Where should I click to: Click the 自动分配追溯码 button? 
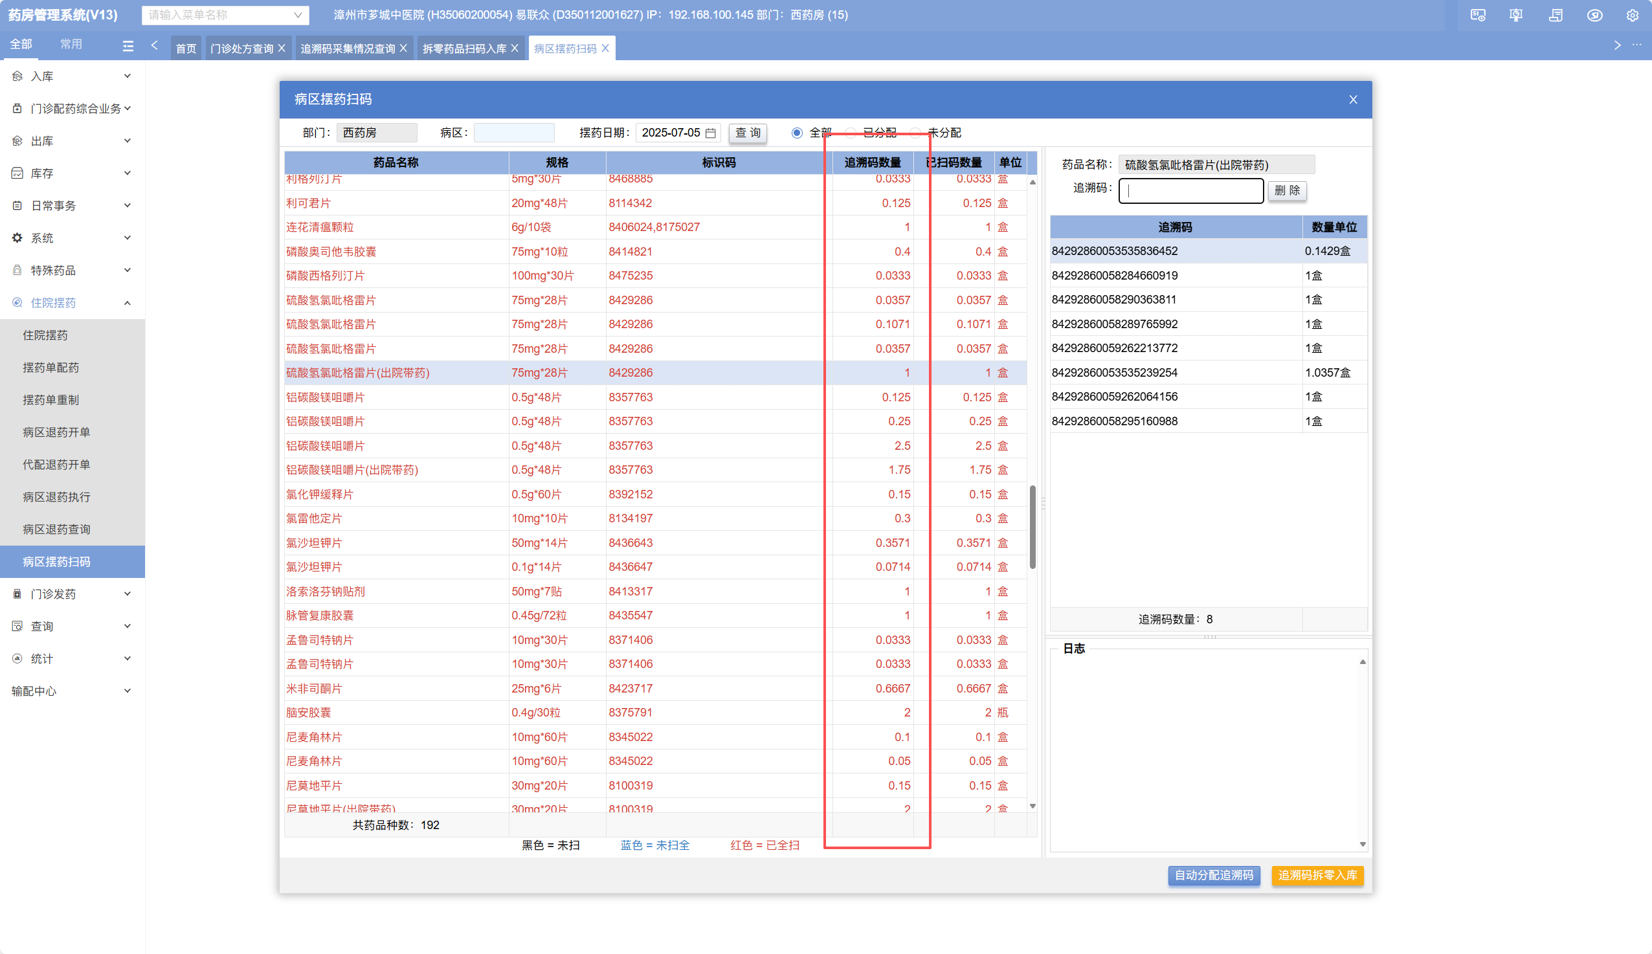[1213, 876]
